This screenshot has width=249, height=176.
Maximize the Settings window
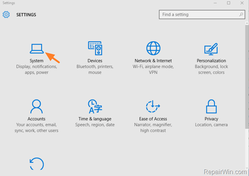tap(228, 3)
